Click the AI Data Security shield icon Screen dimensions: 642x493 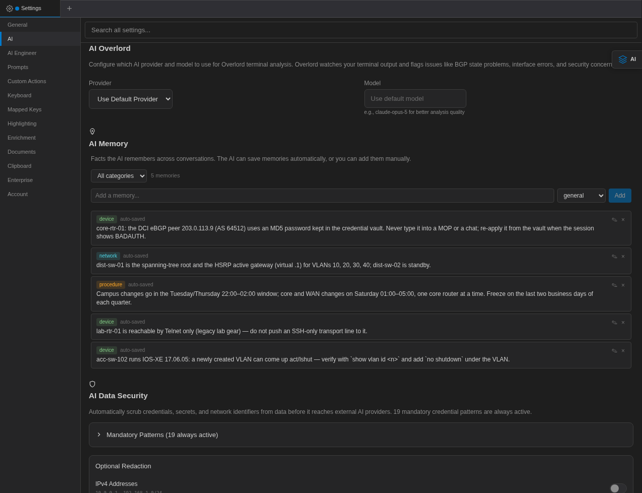tap(92, 384)
